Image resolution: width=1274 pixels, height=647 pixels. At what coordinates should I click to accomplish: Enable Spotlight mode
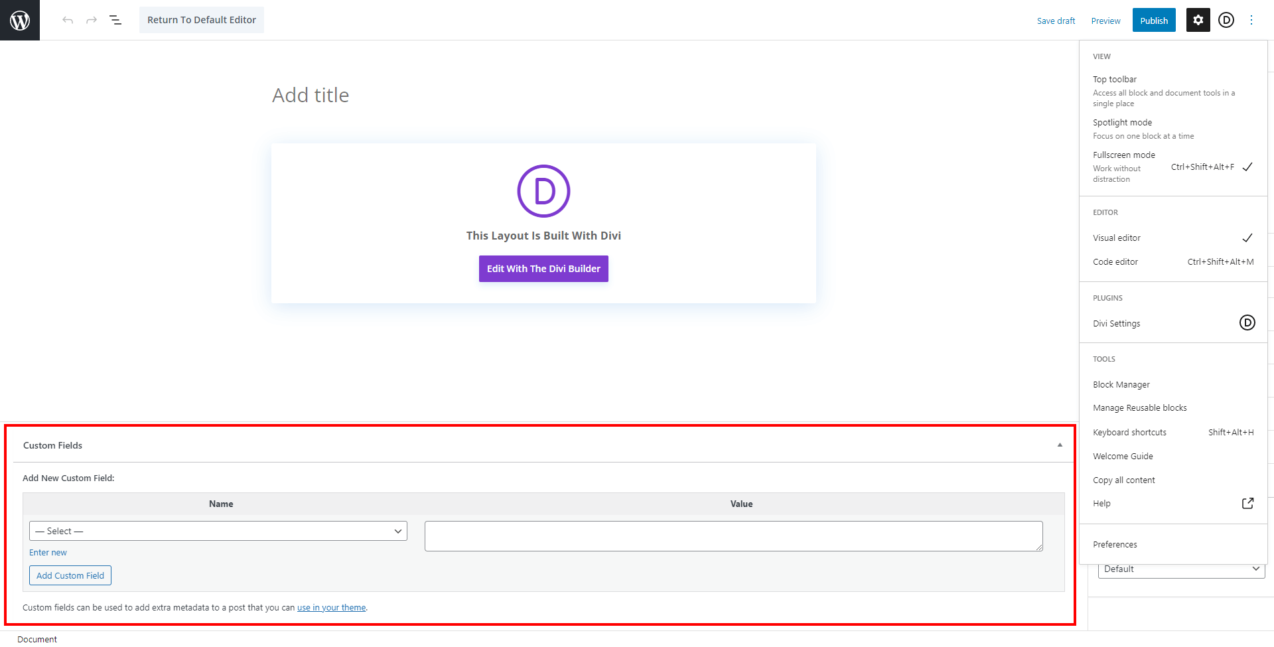point(1173,129)
